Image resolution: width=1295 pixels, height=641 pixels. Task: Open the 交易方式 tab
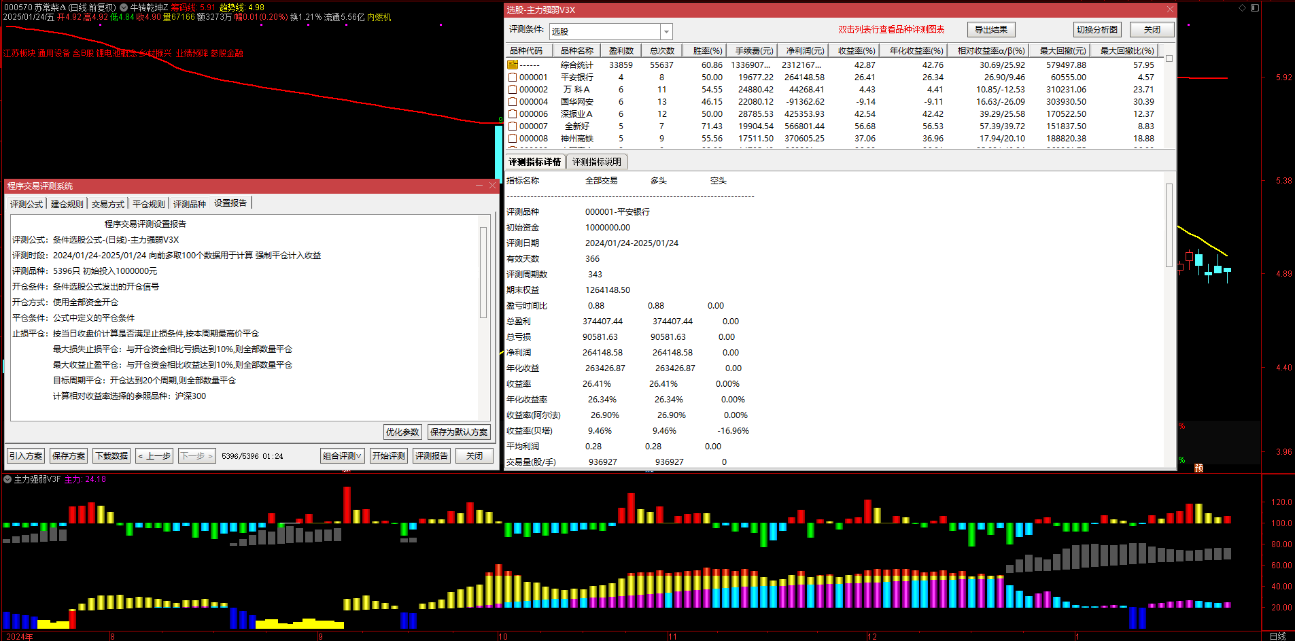point(108,204)
